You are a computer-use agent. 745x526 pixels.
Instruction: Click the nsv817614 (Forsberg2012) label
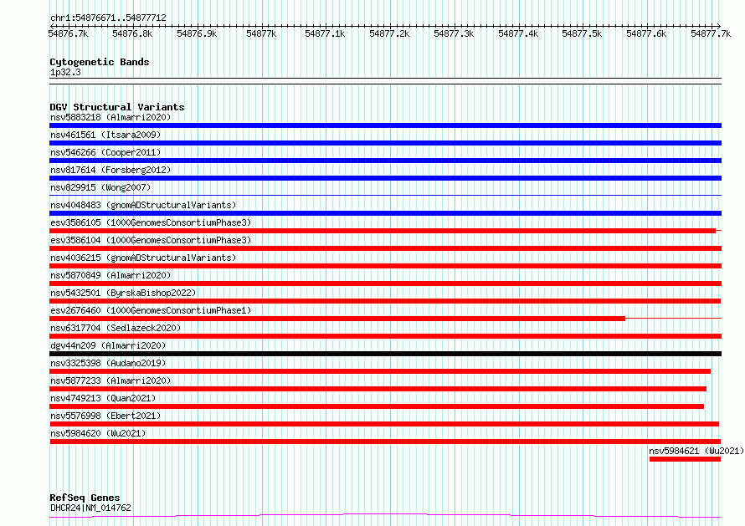110,170
